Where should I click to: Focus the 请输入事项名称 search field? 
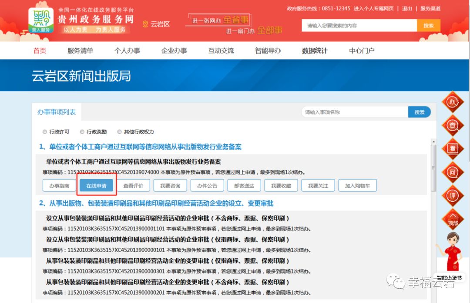click(x=355, y=112)
